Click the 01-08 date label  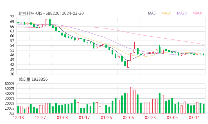point(62,118)
